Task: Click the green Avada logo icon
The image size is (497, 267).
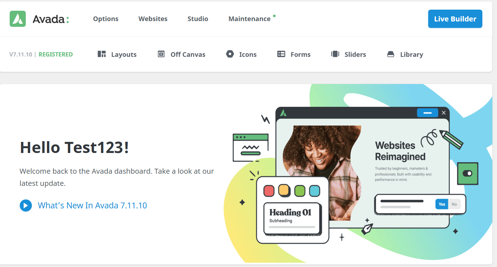Action: click(18, 19)
